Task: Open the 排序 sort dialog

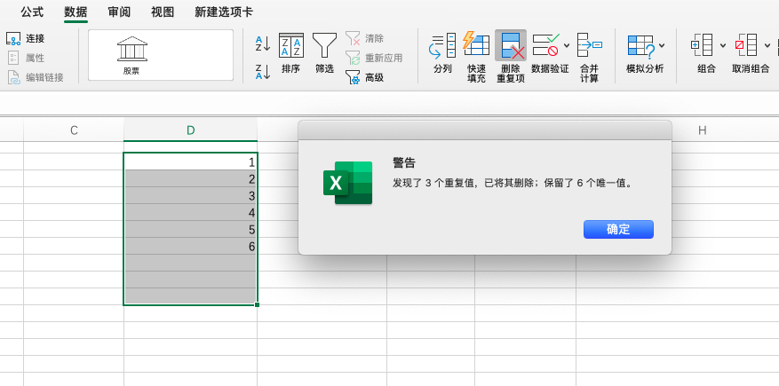Action: click(291, 53)
